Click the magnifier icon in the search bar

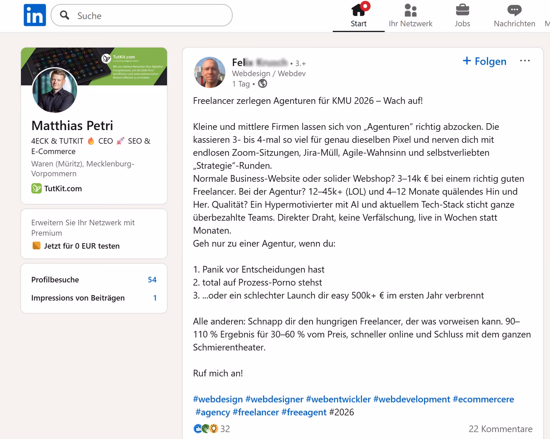click(64, 15)
